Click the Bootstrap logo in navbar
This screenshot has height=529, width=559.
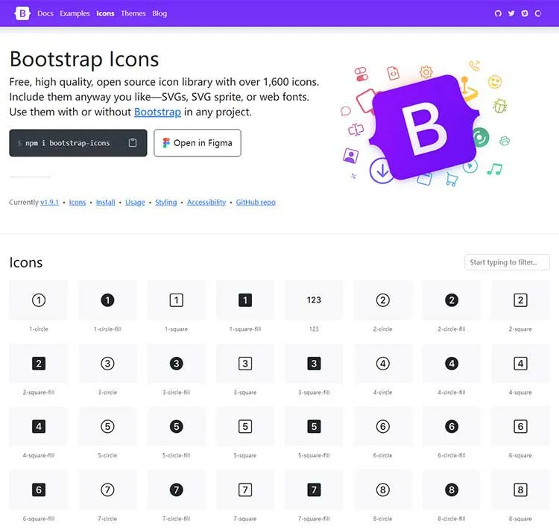click(x=22, y=13)
